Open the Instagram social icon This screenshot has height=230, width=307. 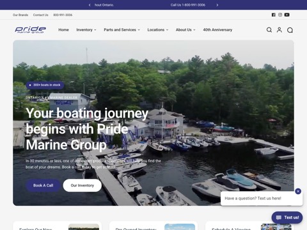pyautogui.click(x=280, y=15)
